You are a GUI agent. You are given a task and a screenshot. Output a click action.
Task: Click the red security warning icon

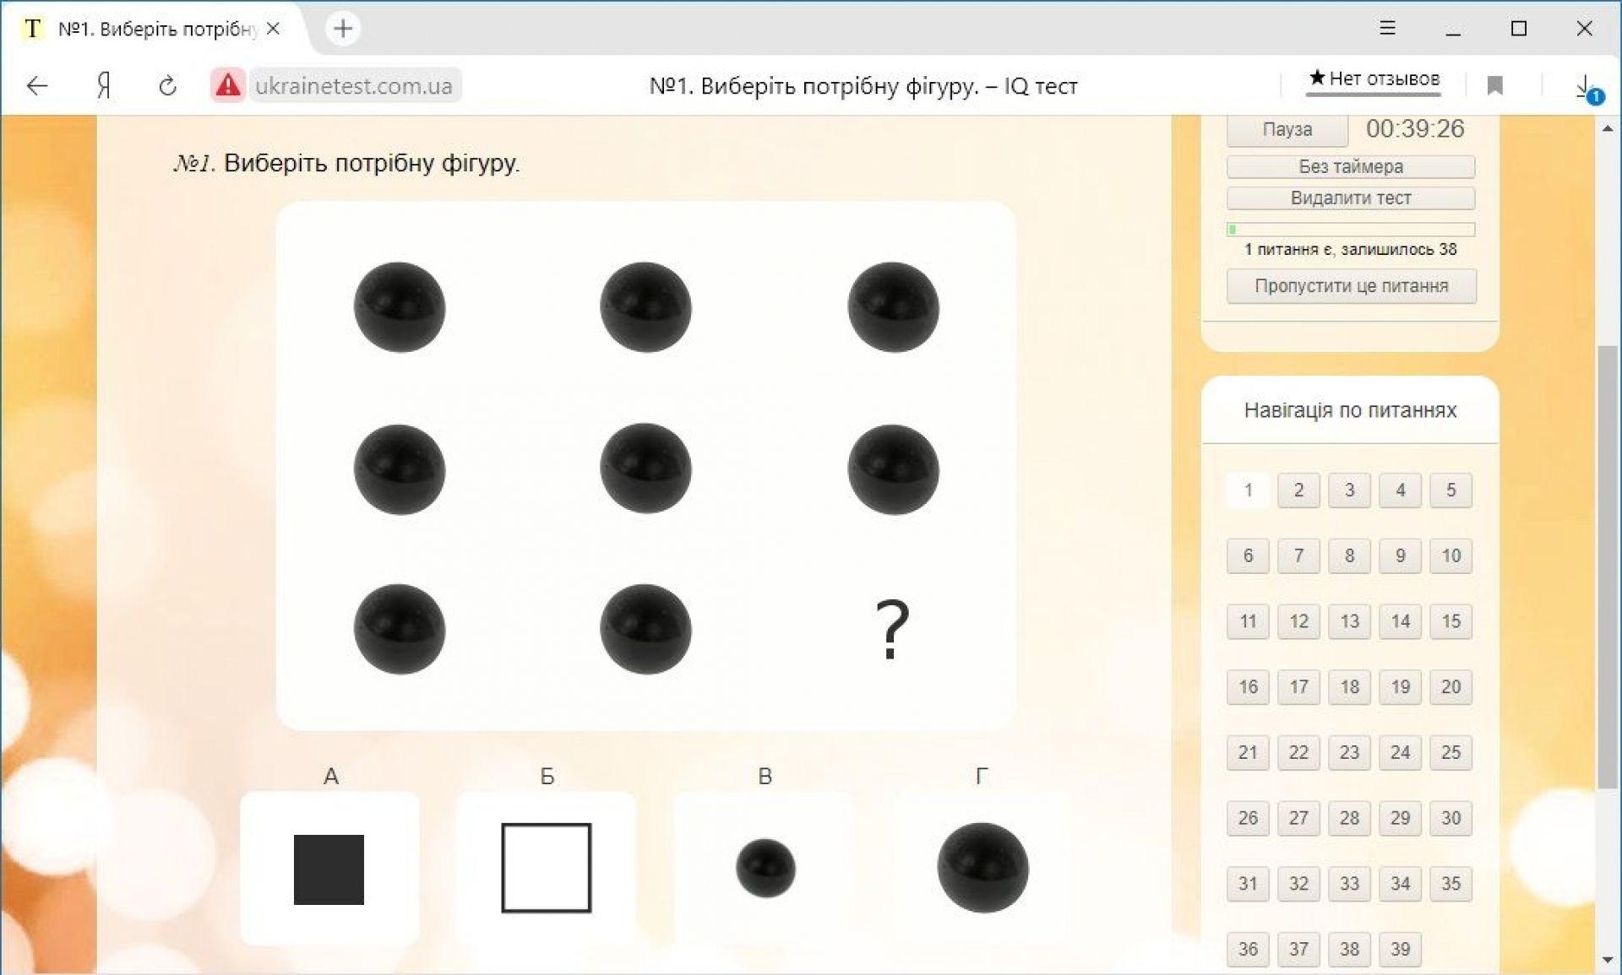point(227,85)
